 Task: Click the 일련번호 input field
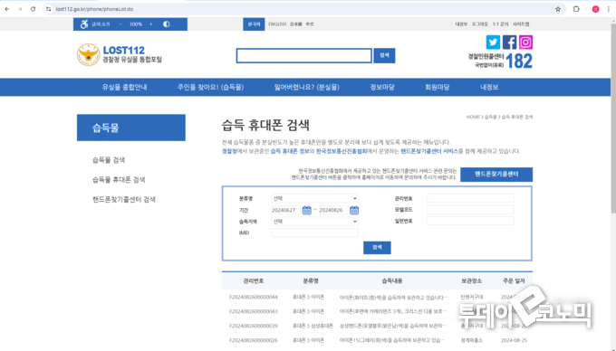(470, 222)
